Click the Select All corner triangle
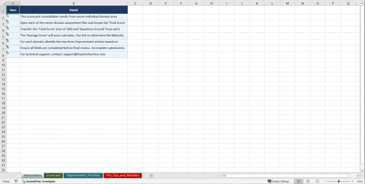 (3, 3)
